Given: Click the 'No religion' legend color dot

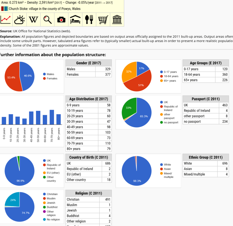Looking at the screenshot, I should click(44, 219).
